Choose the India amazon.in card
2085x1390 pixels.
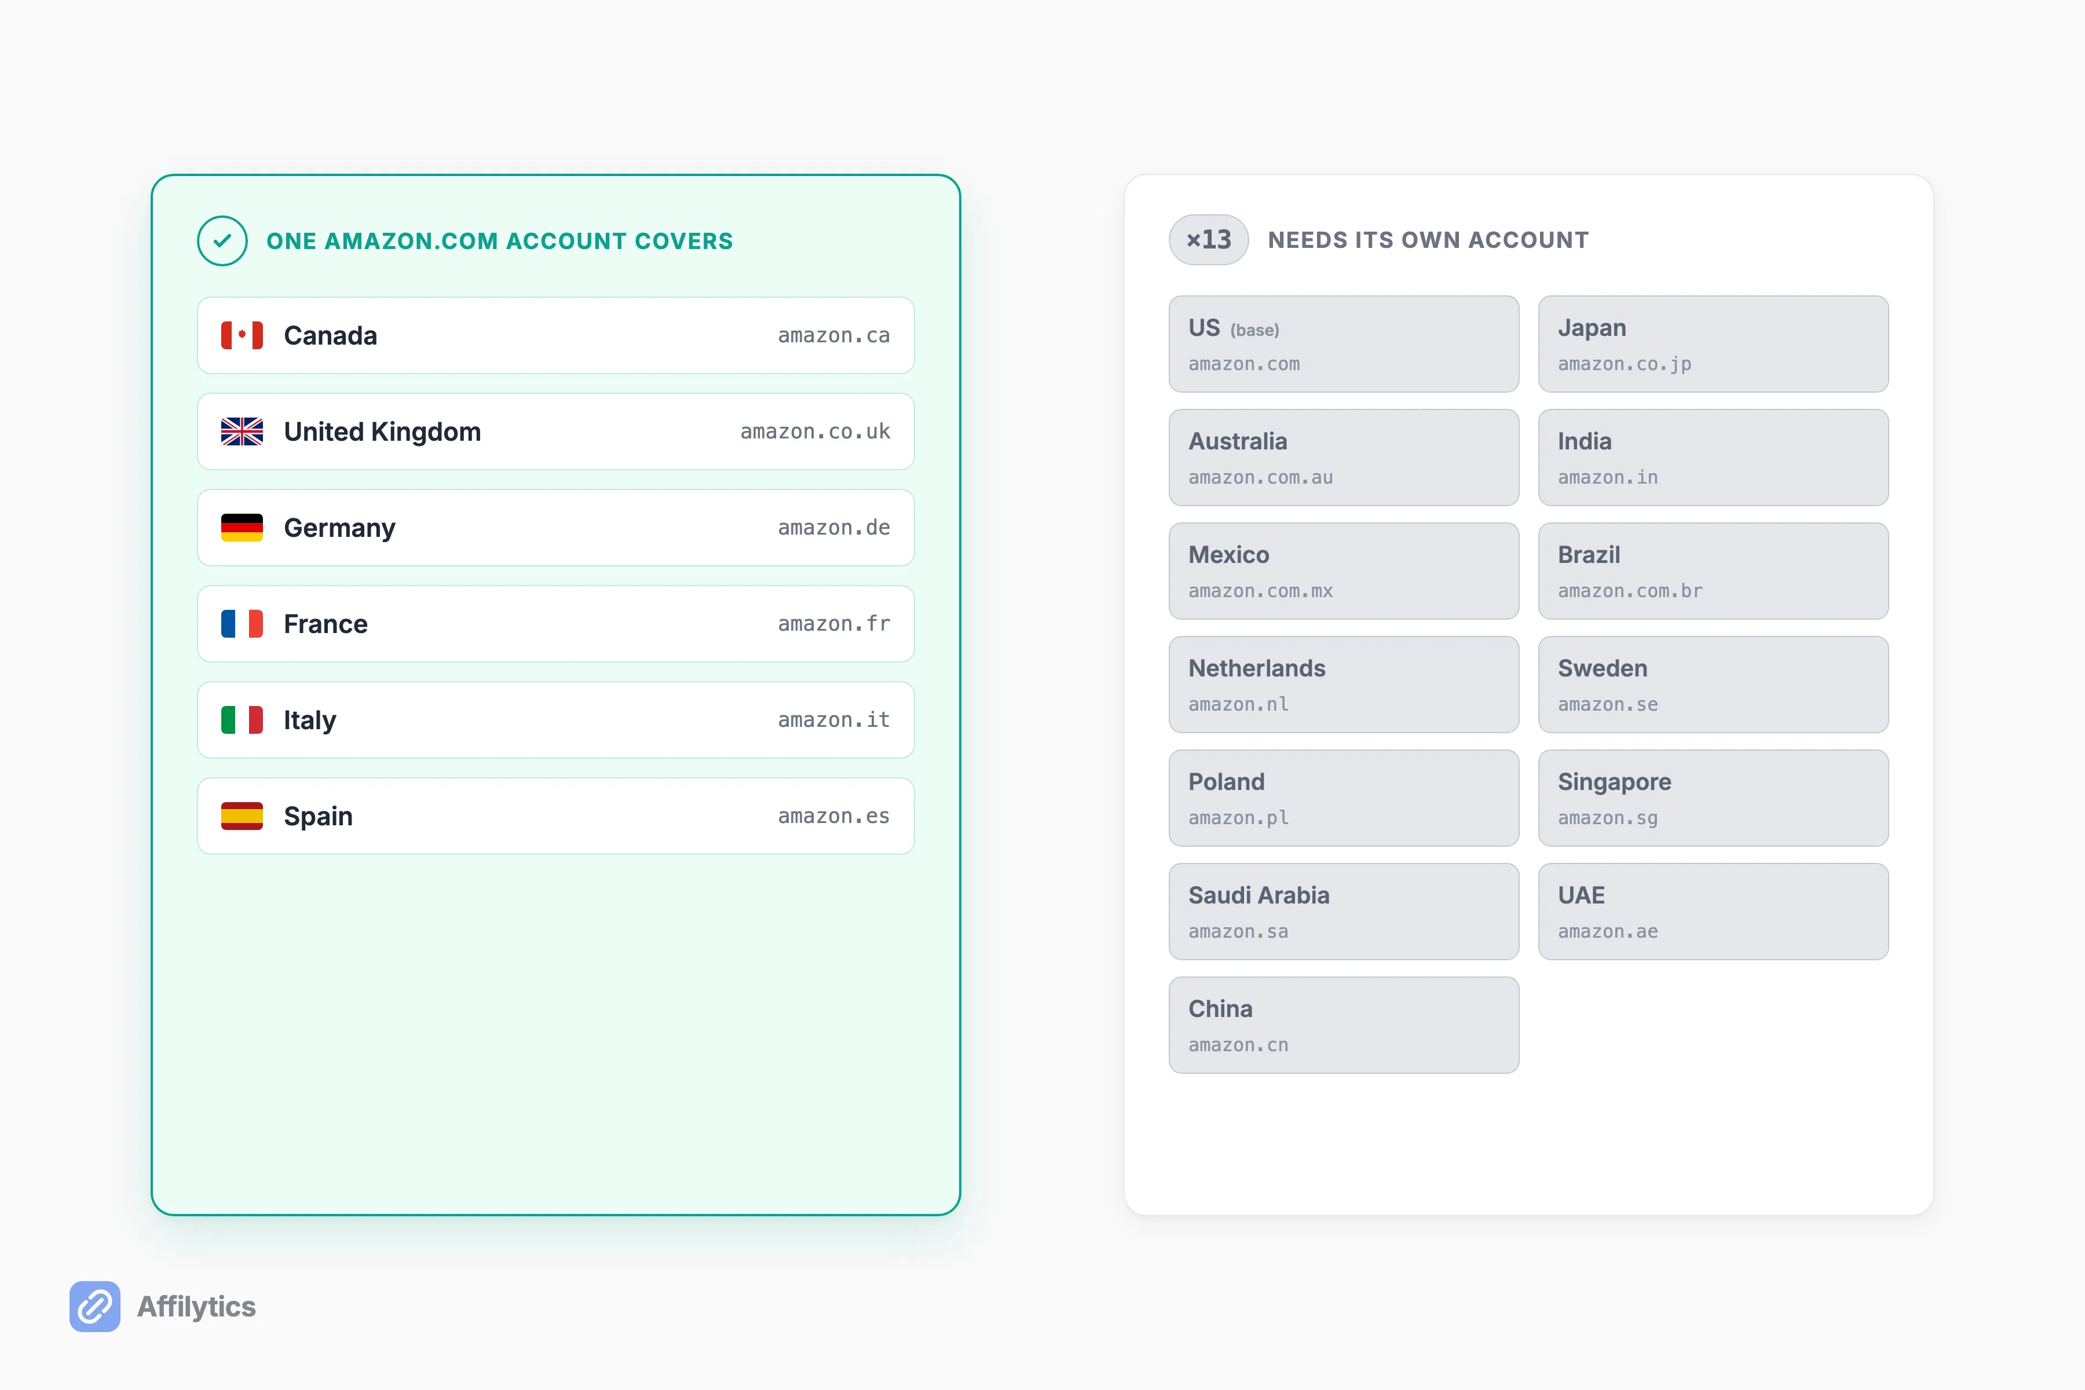pos(1714,458)
